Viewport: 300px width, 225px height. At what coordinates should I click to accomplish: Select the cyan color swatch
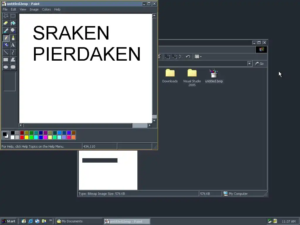[36, 137]
